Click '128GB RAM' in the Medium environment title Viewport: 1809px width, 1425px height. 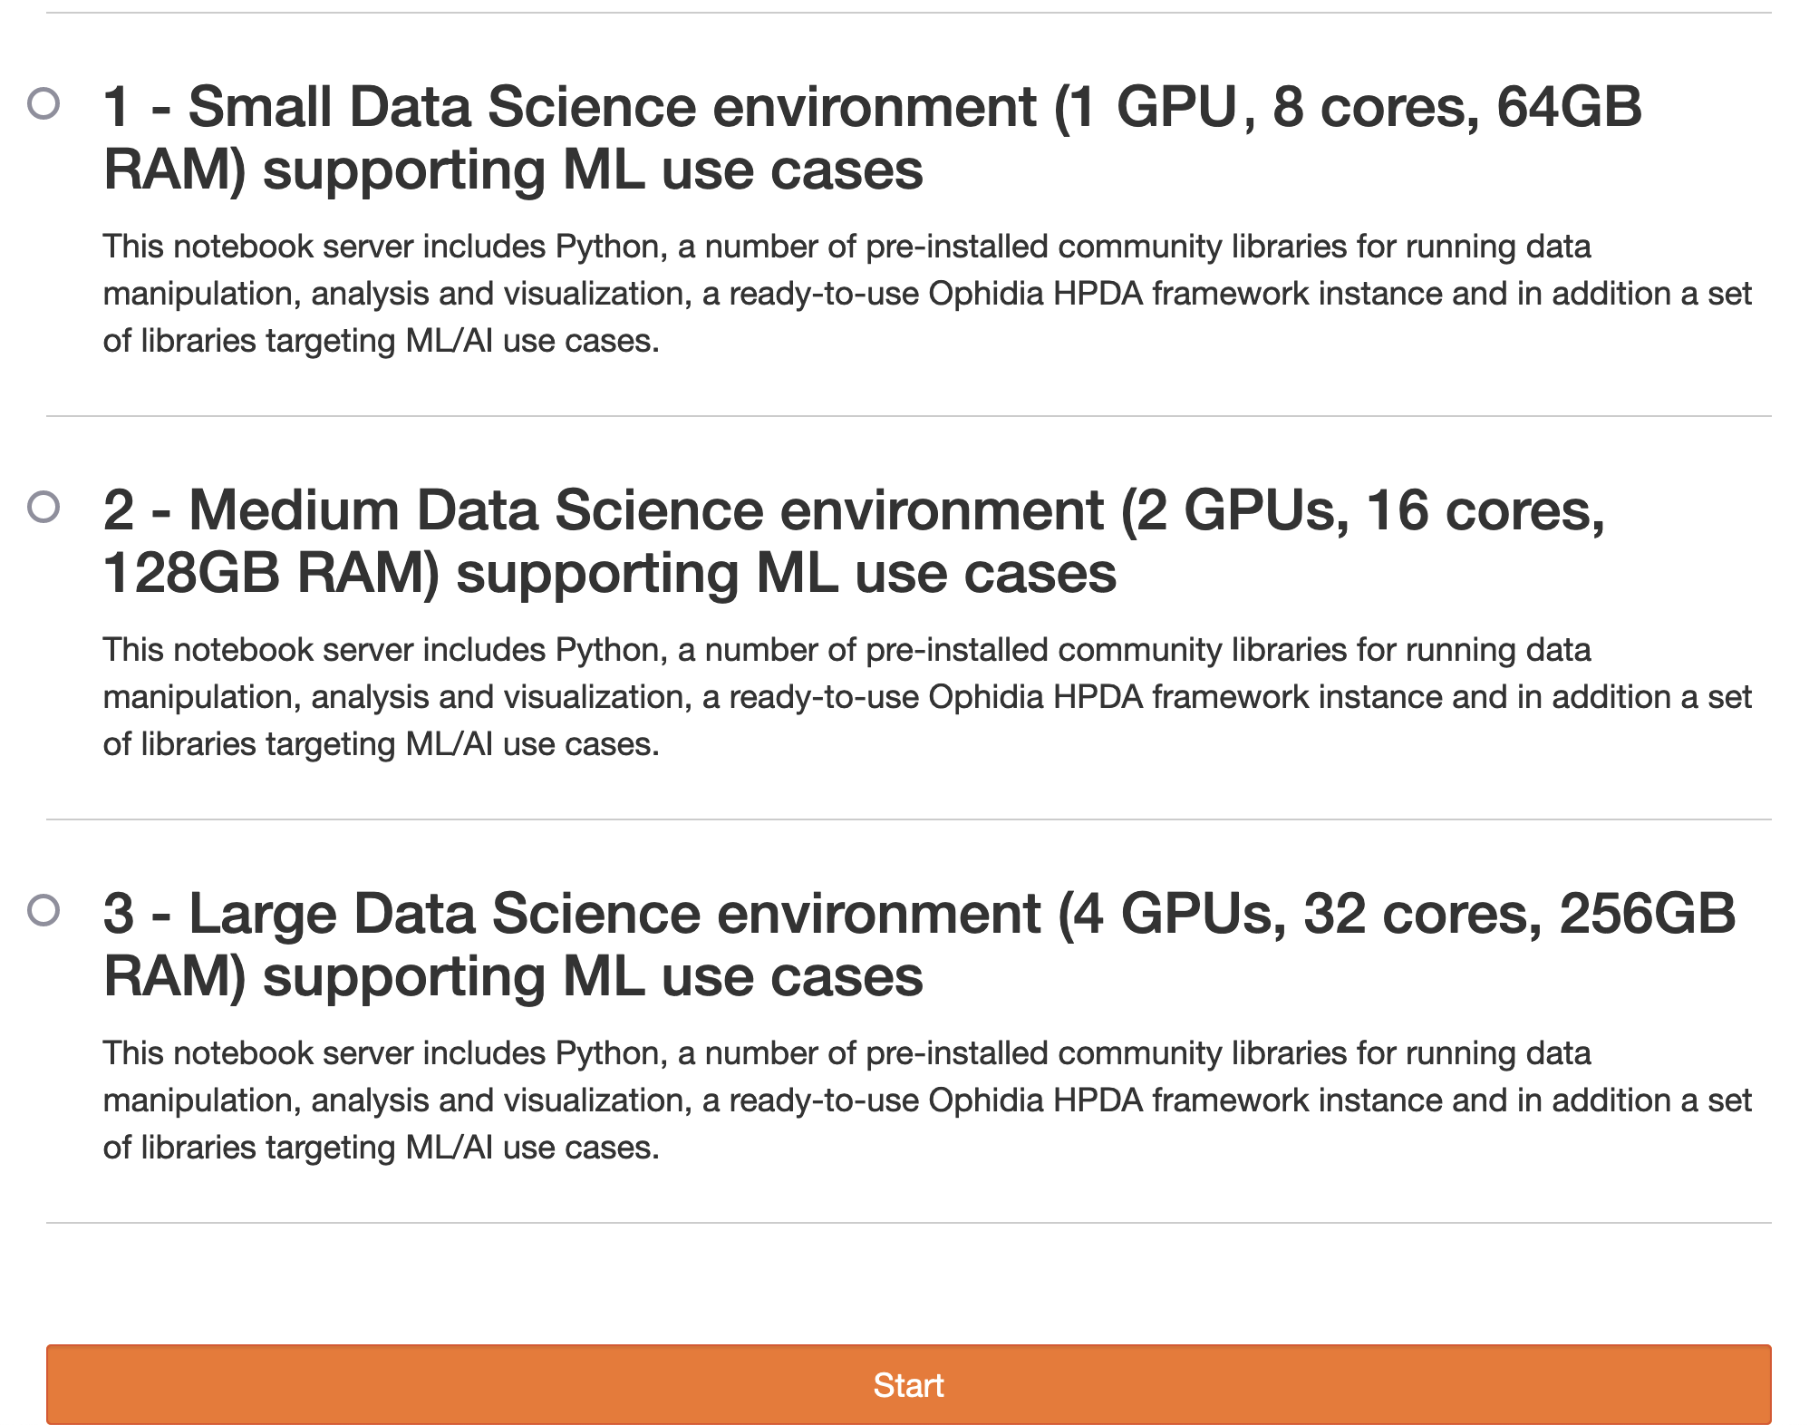pos(271,574)
